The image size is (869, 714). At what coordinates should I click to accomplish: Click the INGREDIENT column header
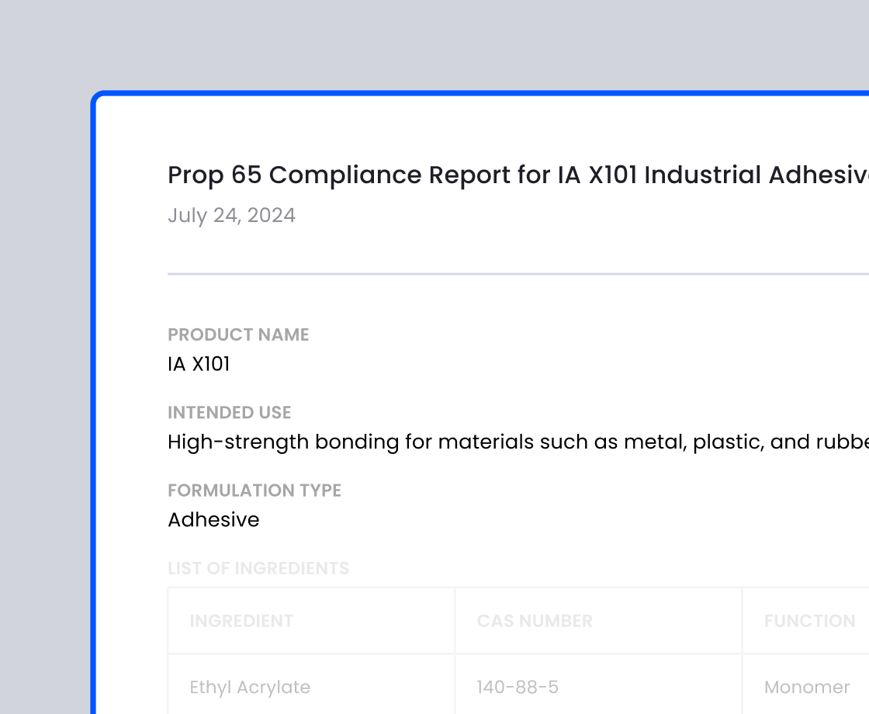pos(241,621)
